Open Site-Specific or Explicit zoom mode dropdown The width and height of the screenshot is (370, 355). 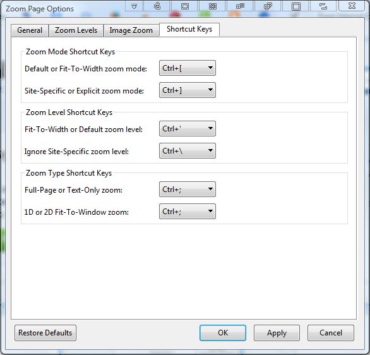pyautogui.click(x=188, y=90)
